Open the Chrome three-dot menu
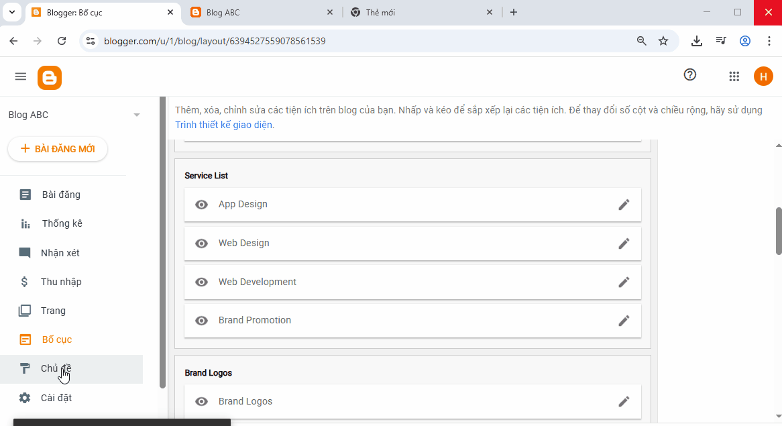This screenshot has width=782, height=426. (769, 41)
